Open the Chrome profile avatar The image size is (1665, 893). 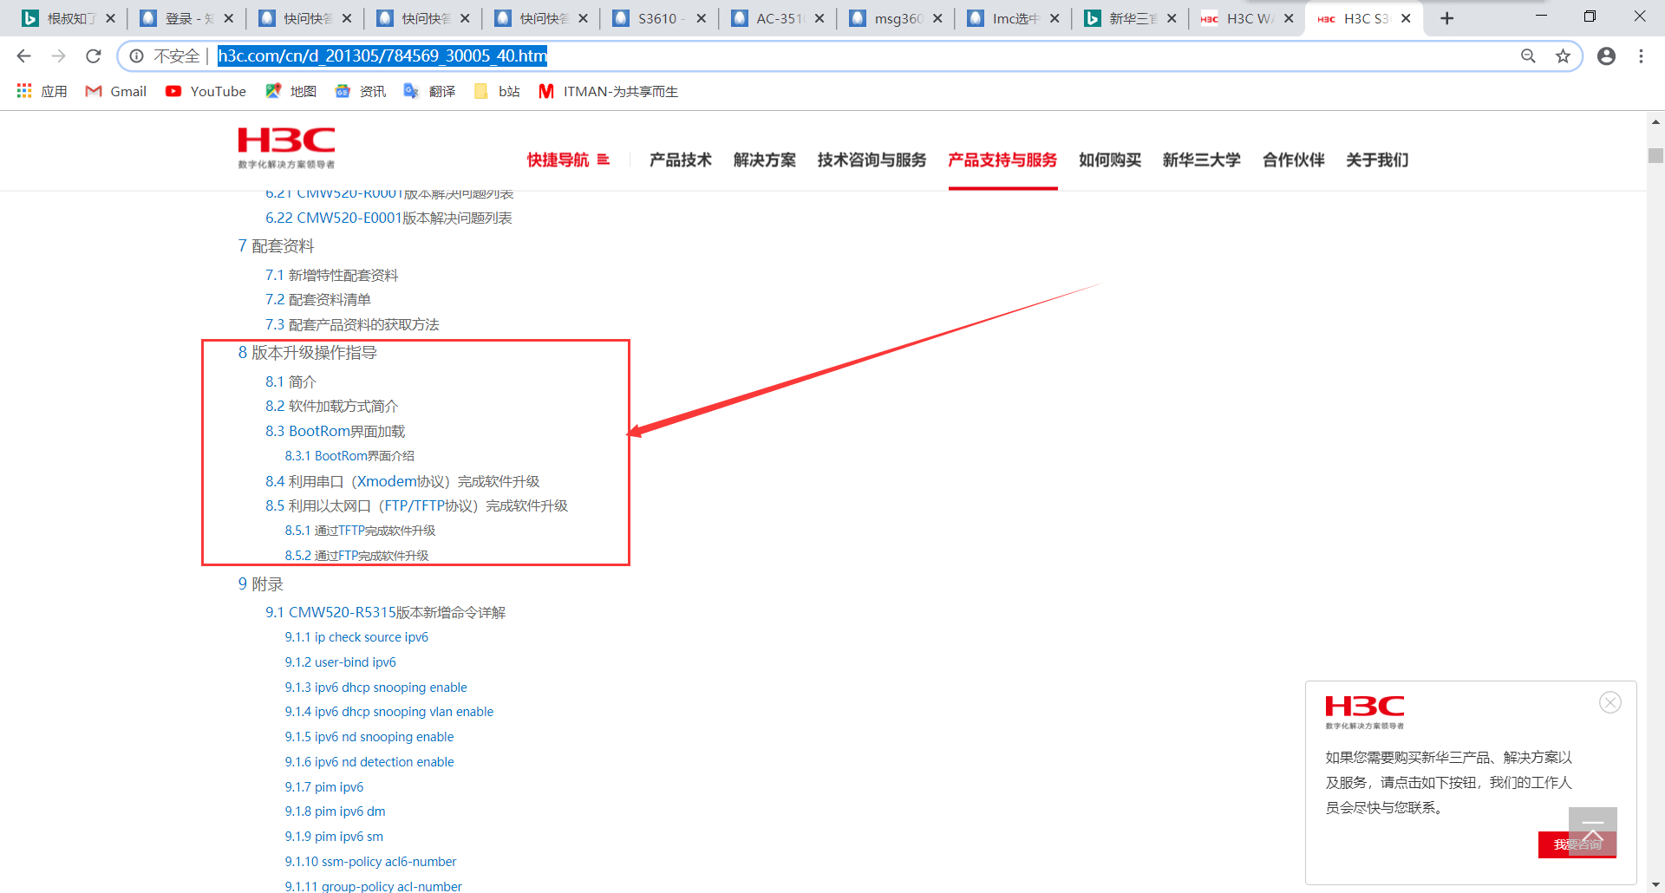click(1606, 56)
